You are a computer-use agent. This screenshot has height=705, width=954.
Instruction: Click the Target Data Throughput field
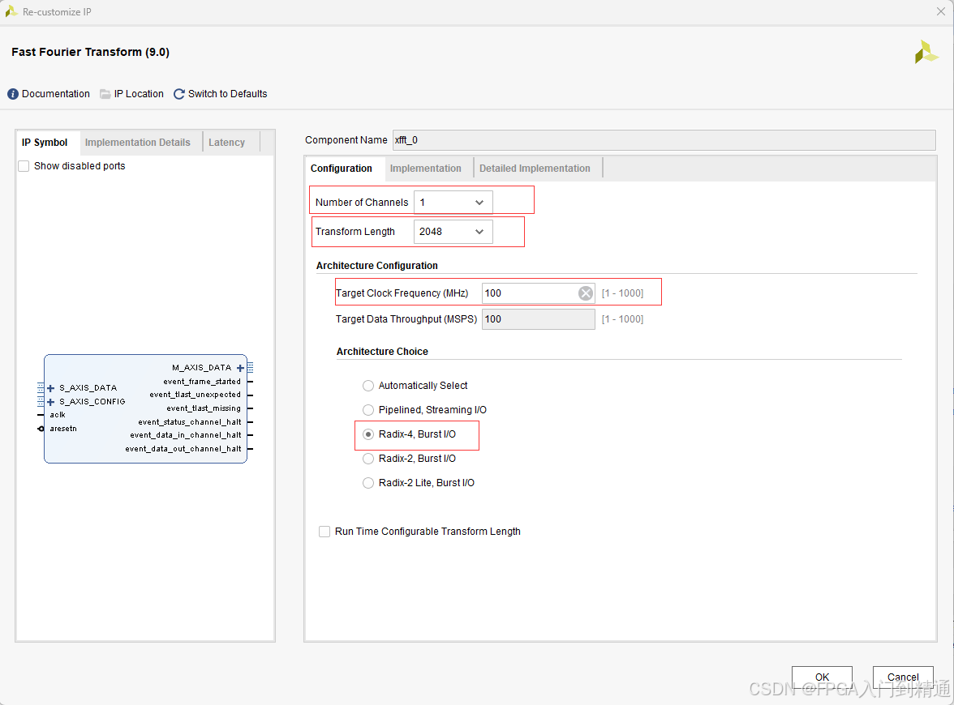[539, 319]
